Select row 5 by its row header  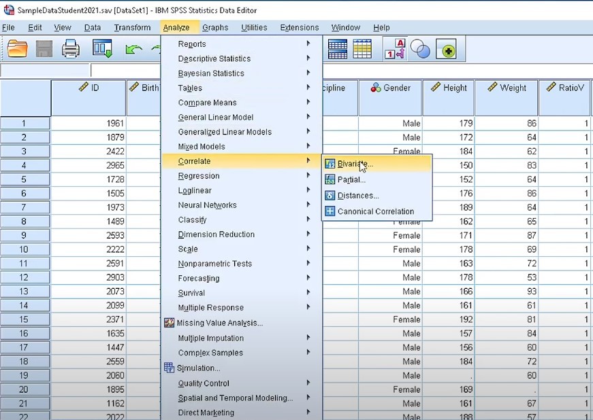[x=25, y=179]
